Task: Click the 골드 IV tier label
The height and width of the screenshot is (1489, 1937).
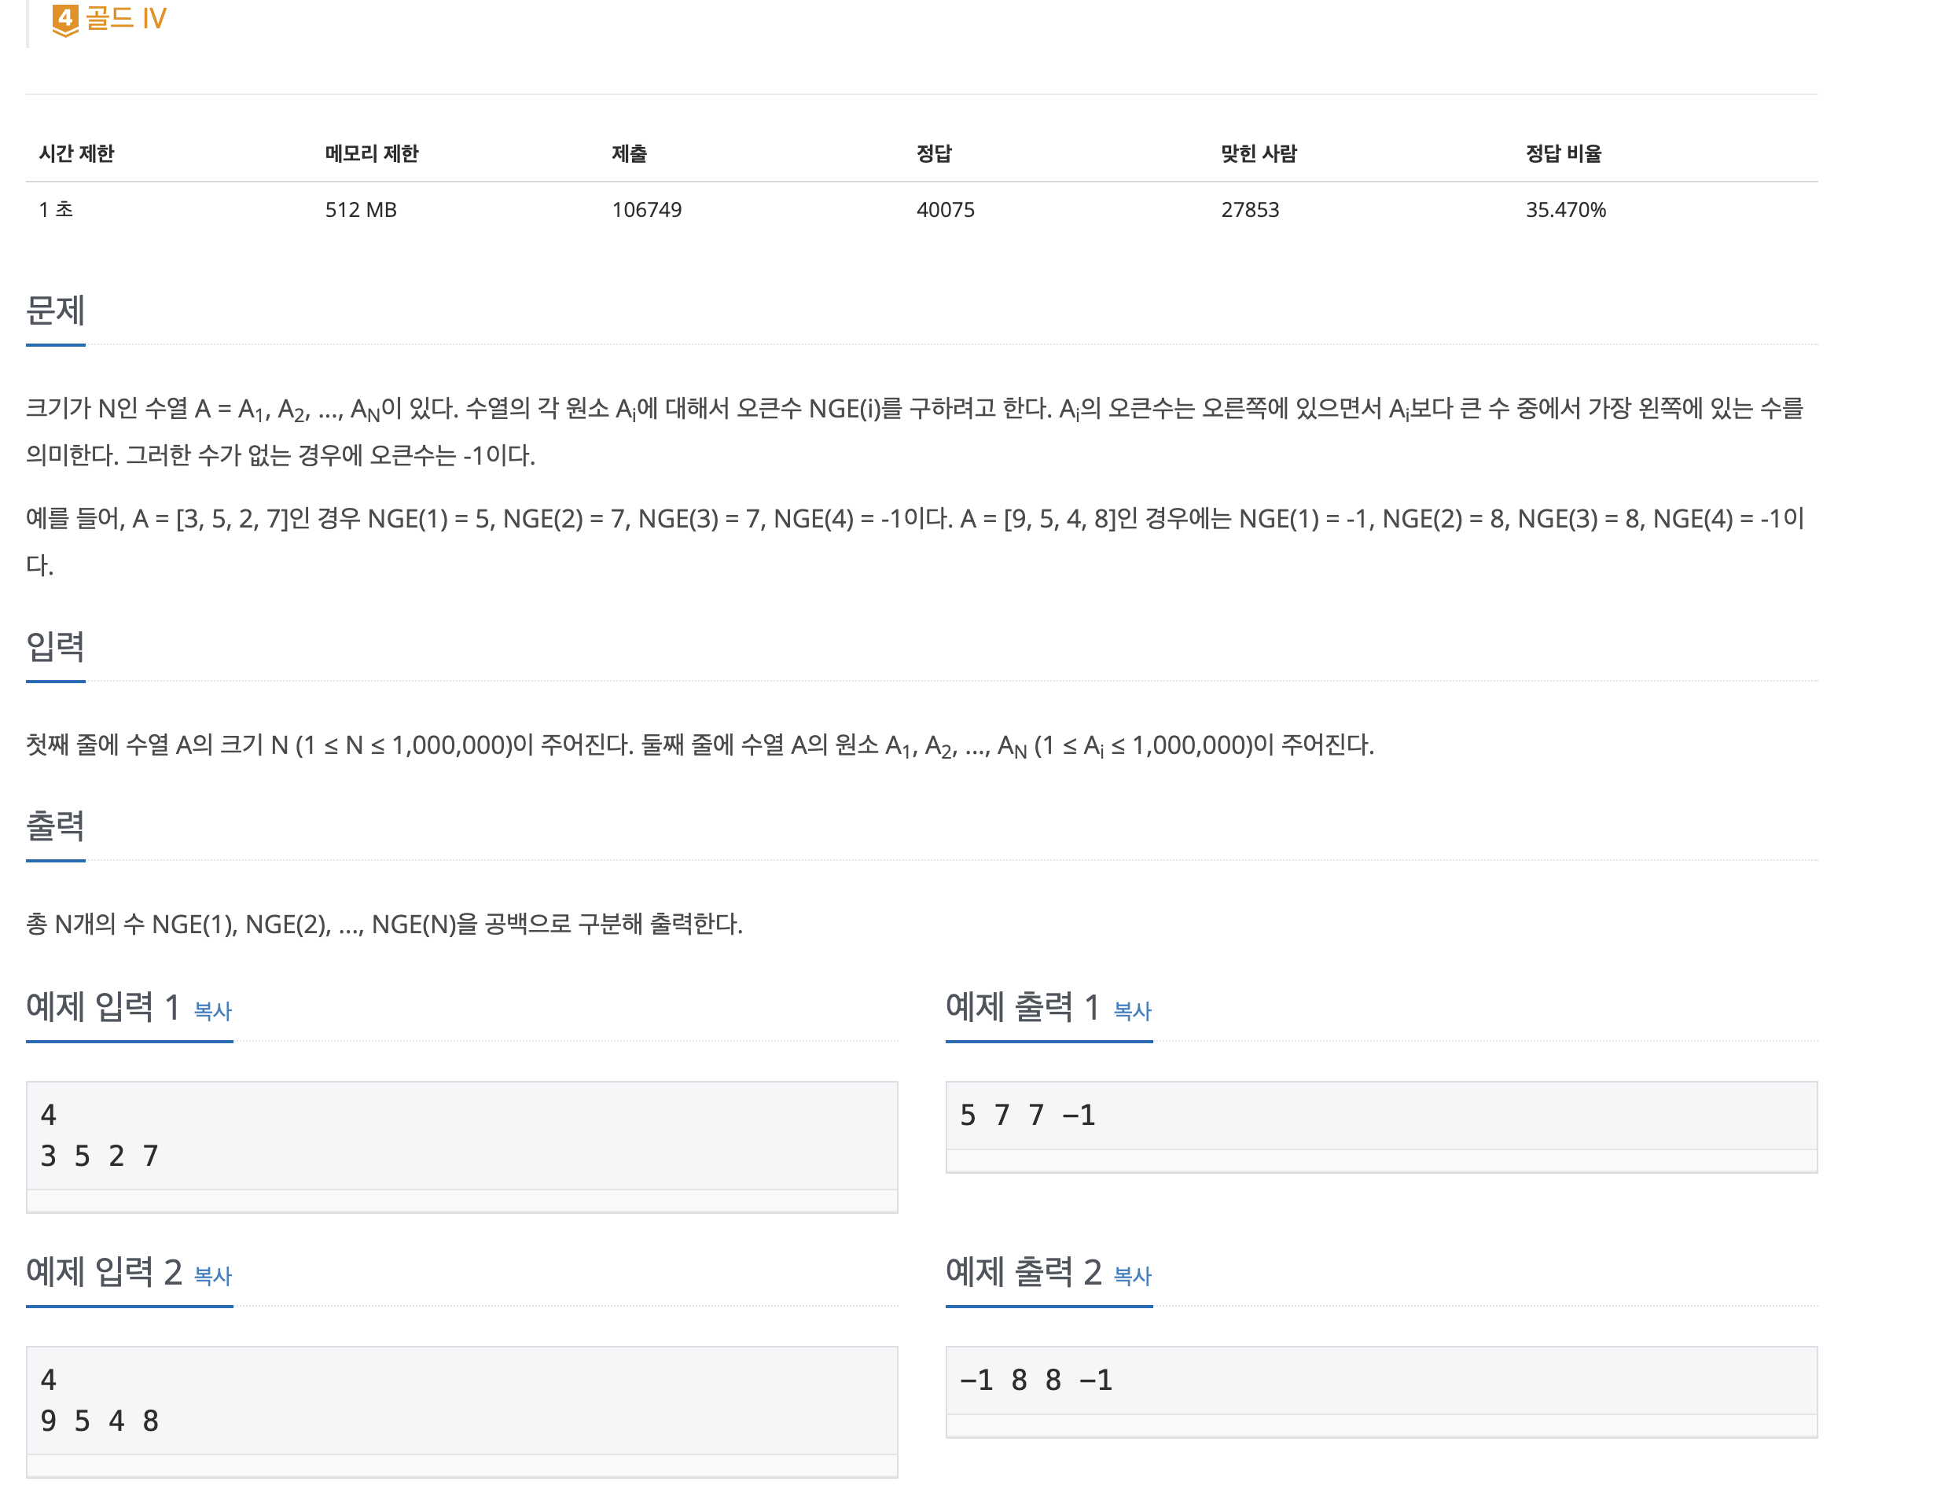Action: click(x=125, y=18)
